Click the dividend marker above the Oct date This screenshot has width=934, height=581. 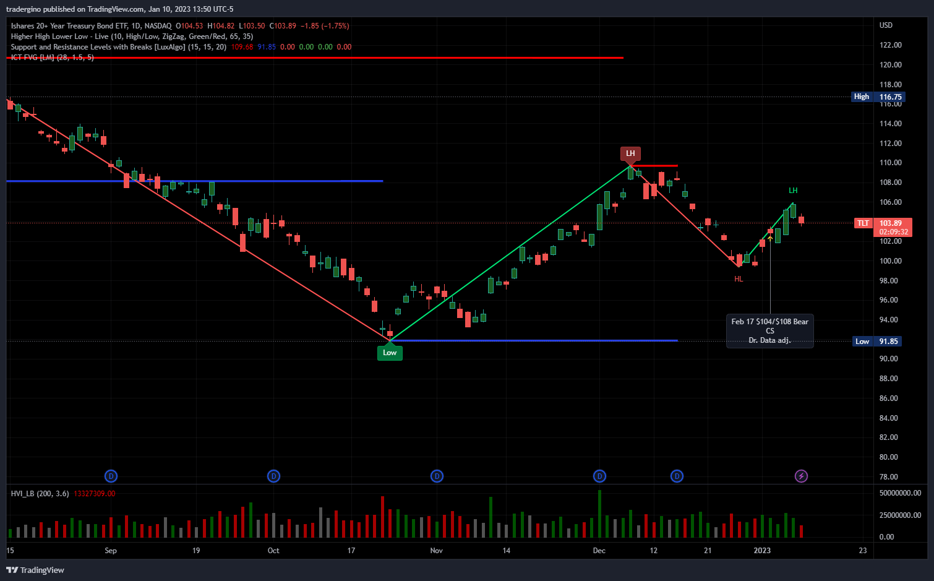point(273,476)
